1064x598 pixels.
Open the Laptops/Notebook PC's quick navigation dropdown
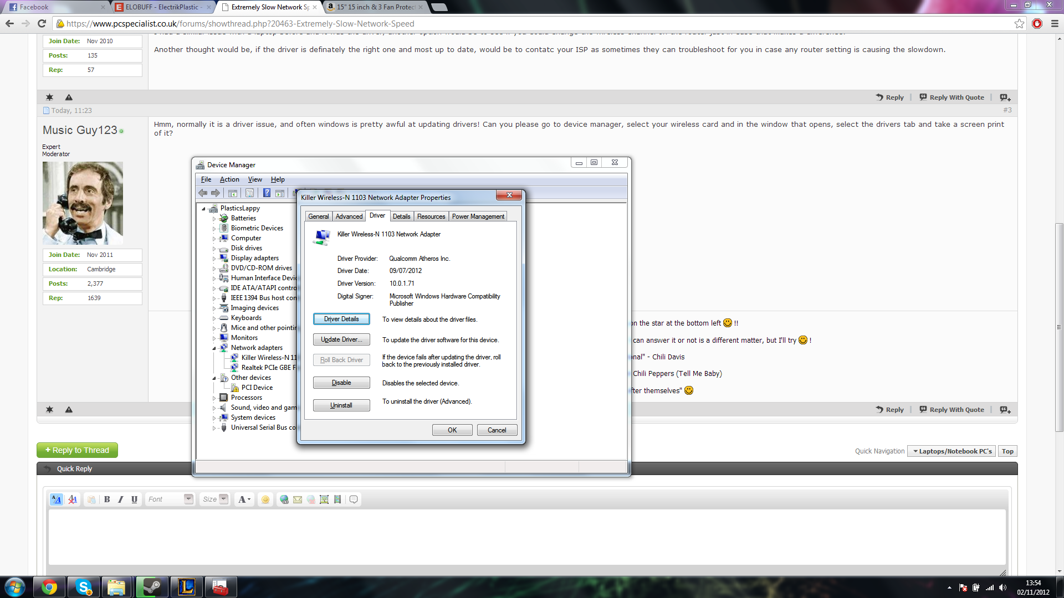952,451
